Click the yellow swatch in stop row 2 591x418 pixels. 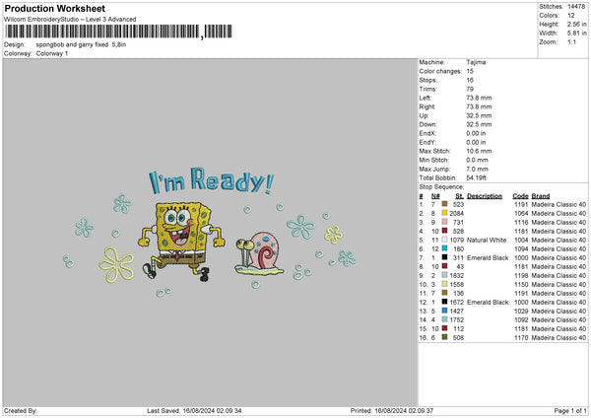(x=444, y=213)
